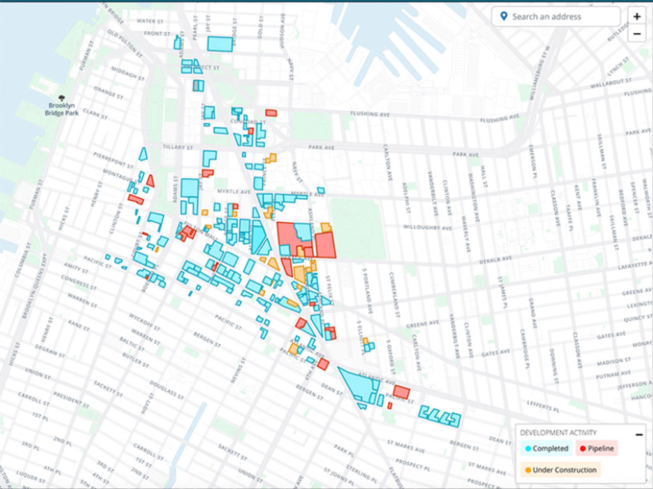Click the blue location pin in search box
This screenshot has width=653, height=489.
click(504, 17)
